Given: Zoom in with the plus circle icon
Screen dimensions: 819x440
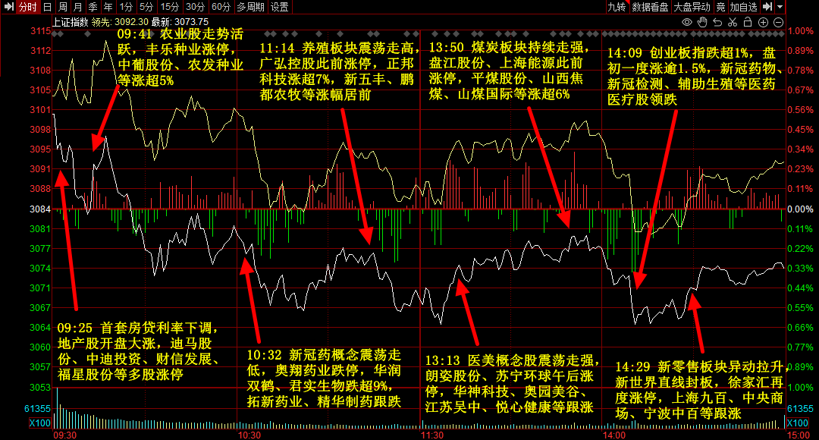Looking at the screenshot, I should tap(764, 23).
